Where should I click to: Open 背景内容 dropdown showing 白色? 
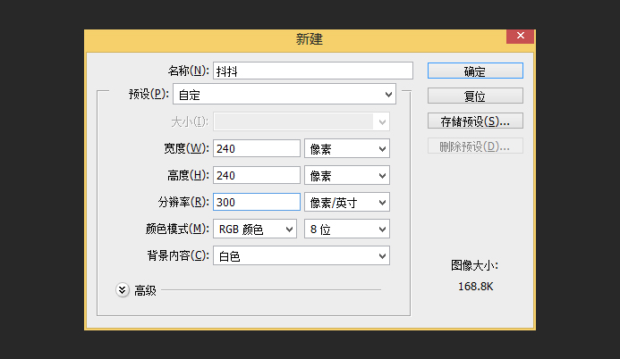[302, 256]
